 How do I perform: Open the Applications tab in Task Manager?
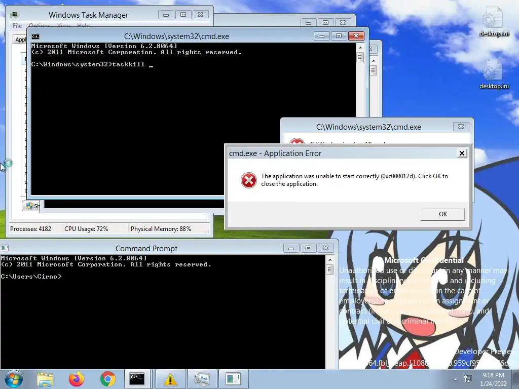click(20, 40)
